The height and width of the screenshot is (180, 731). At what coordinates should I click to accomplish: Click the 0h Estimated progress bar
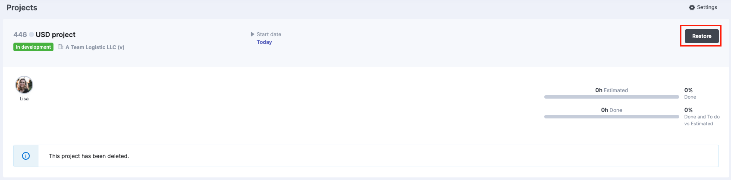(612, 97)
